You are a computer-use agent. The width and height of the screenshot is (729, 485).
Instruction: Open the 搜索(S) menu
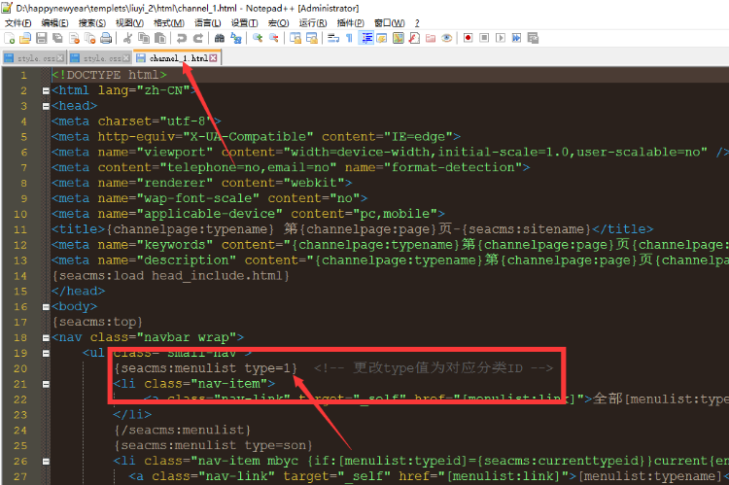point(92,23)
